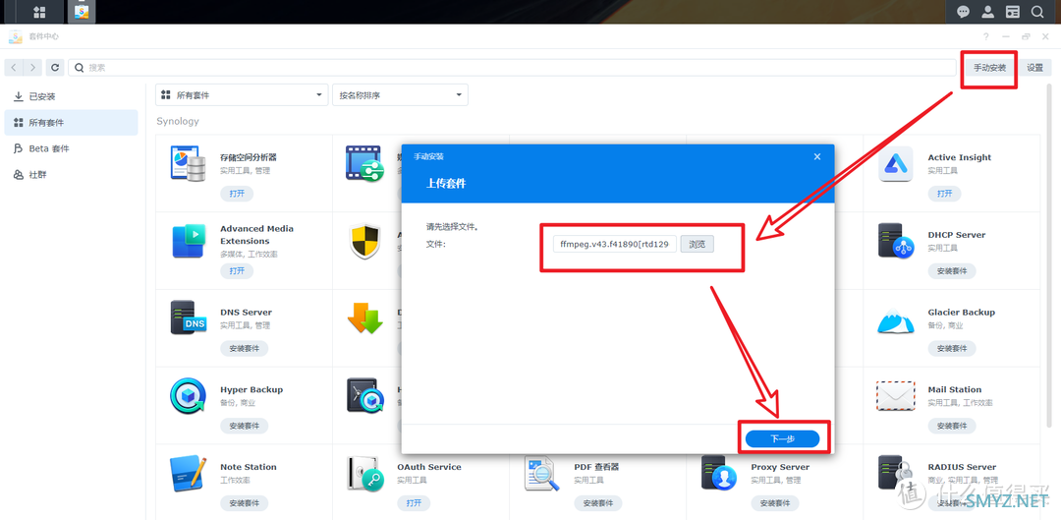
Task: Click 下一步 in the upload dialog
Action: tap(782, 438)
